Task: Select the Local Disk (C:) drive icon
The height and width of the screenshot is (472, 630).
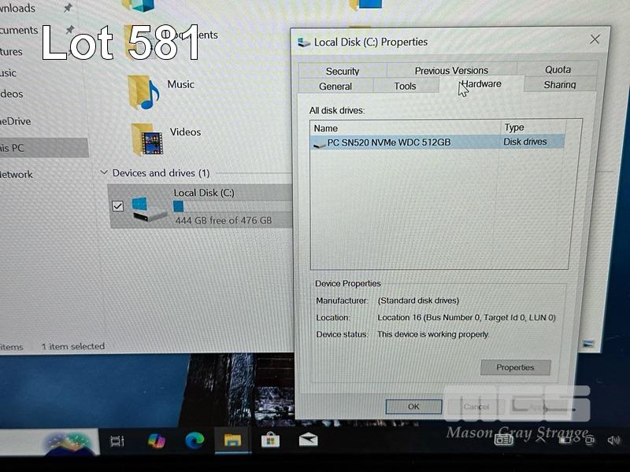Action: pos(149,208)
